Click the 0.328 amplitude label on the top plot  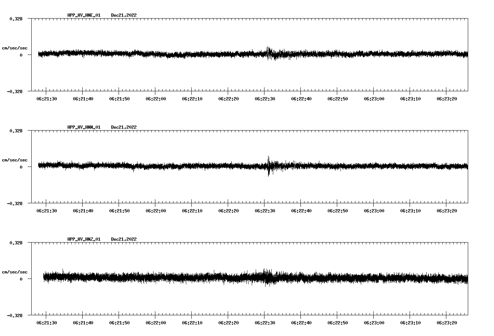coord(16,19)
